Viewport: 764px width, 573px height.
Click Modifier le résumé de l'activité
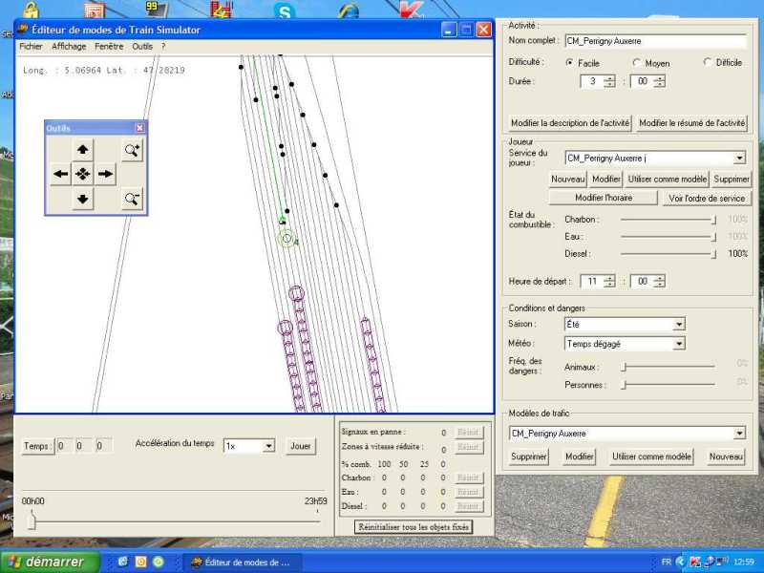[691, 123]
